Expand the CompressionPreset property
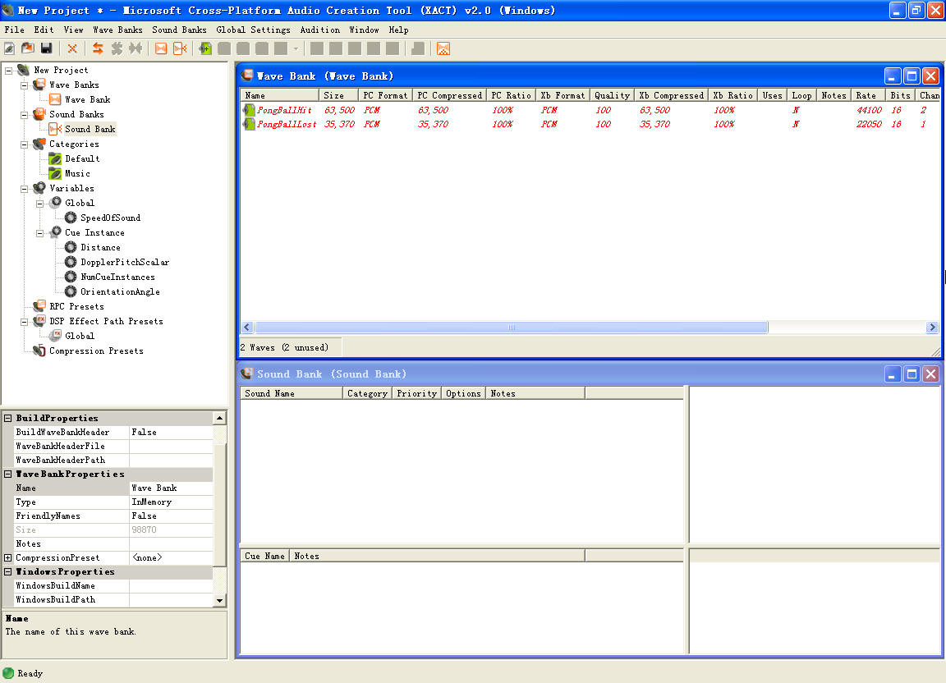 point(8,557)
